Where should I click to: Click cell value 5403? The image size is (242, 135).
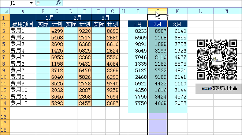point(57,37)
